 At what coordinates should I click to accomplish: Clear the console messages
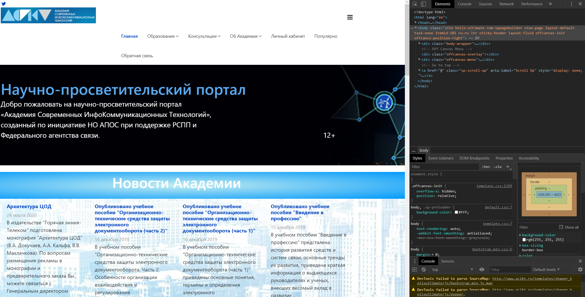pyautogui.click(x=424, y=270)
